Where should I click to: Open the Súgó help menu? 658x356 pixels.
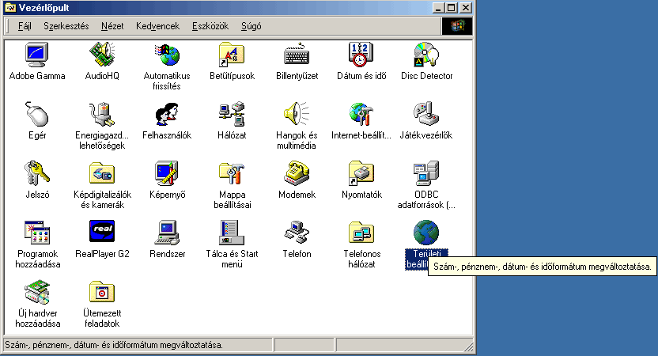click(x=250, y=26)
